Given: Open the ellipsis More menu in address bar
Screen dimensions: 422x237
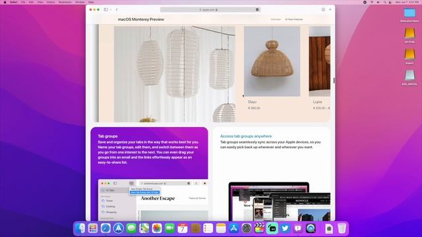Looking at the screenshot, I should (257, 10).
